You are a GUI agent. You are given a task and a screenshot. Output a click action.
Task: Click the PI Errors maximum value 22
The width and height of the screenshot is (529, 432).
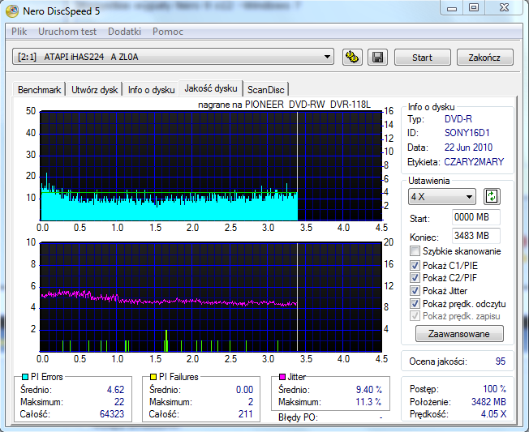point(119,402)
